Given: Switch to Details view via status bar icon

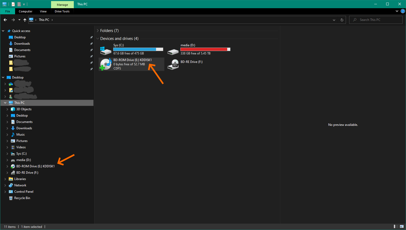Looking at the screenshot, I should (396, 227).
